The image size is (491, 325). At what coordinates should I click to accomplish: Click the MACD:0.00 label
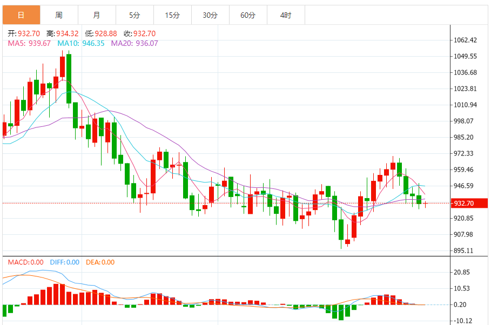[26, 262]
